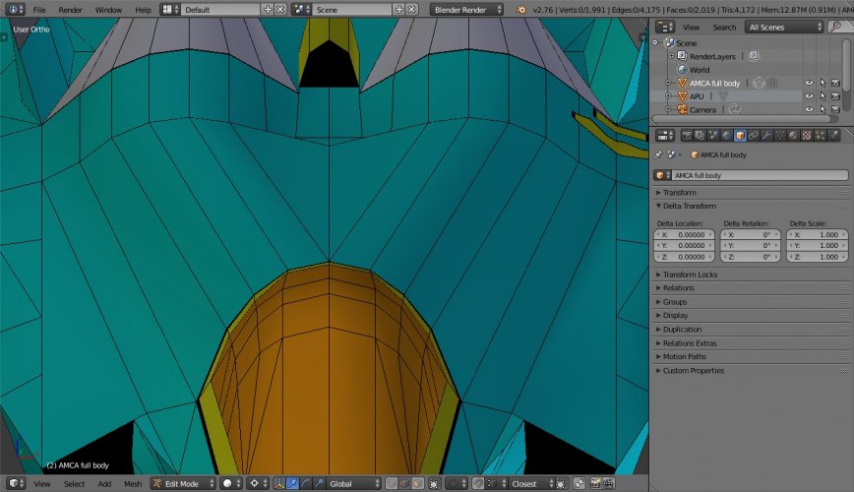Screen dimensions: 854x492
Task: Open the Render Layers properties tab
Action: [x=700, y=135]
